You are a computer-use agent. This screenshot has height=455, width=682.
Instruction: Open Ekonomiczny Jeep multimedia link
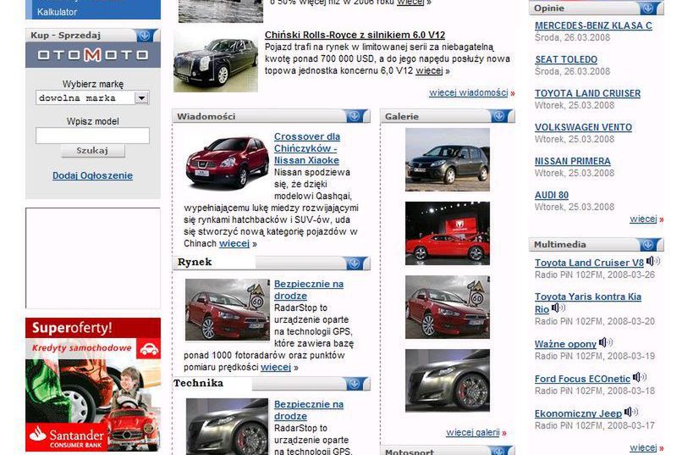pyautogui.click(x=578, y=413)
